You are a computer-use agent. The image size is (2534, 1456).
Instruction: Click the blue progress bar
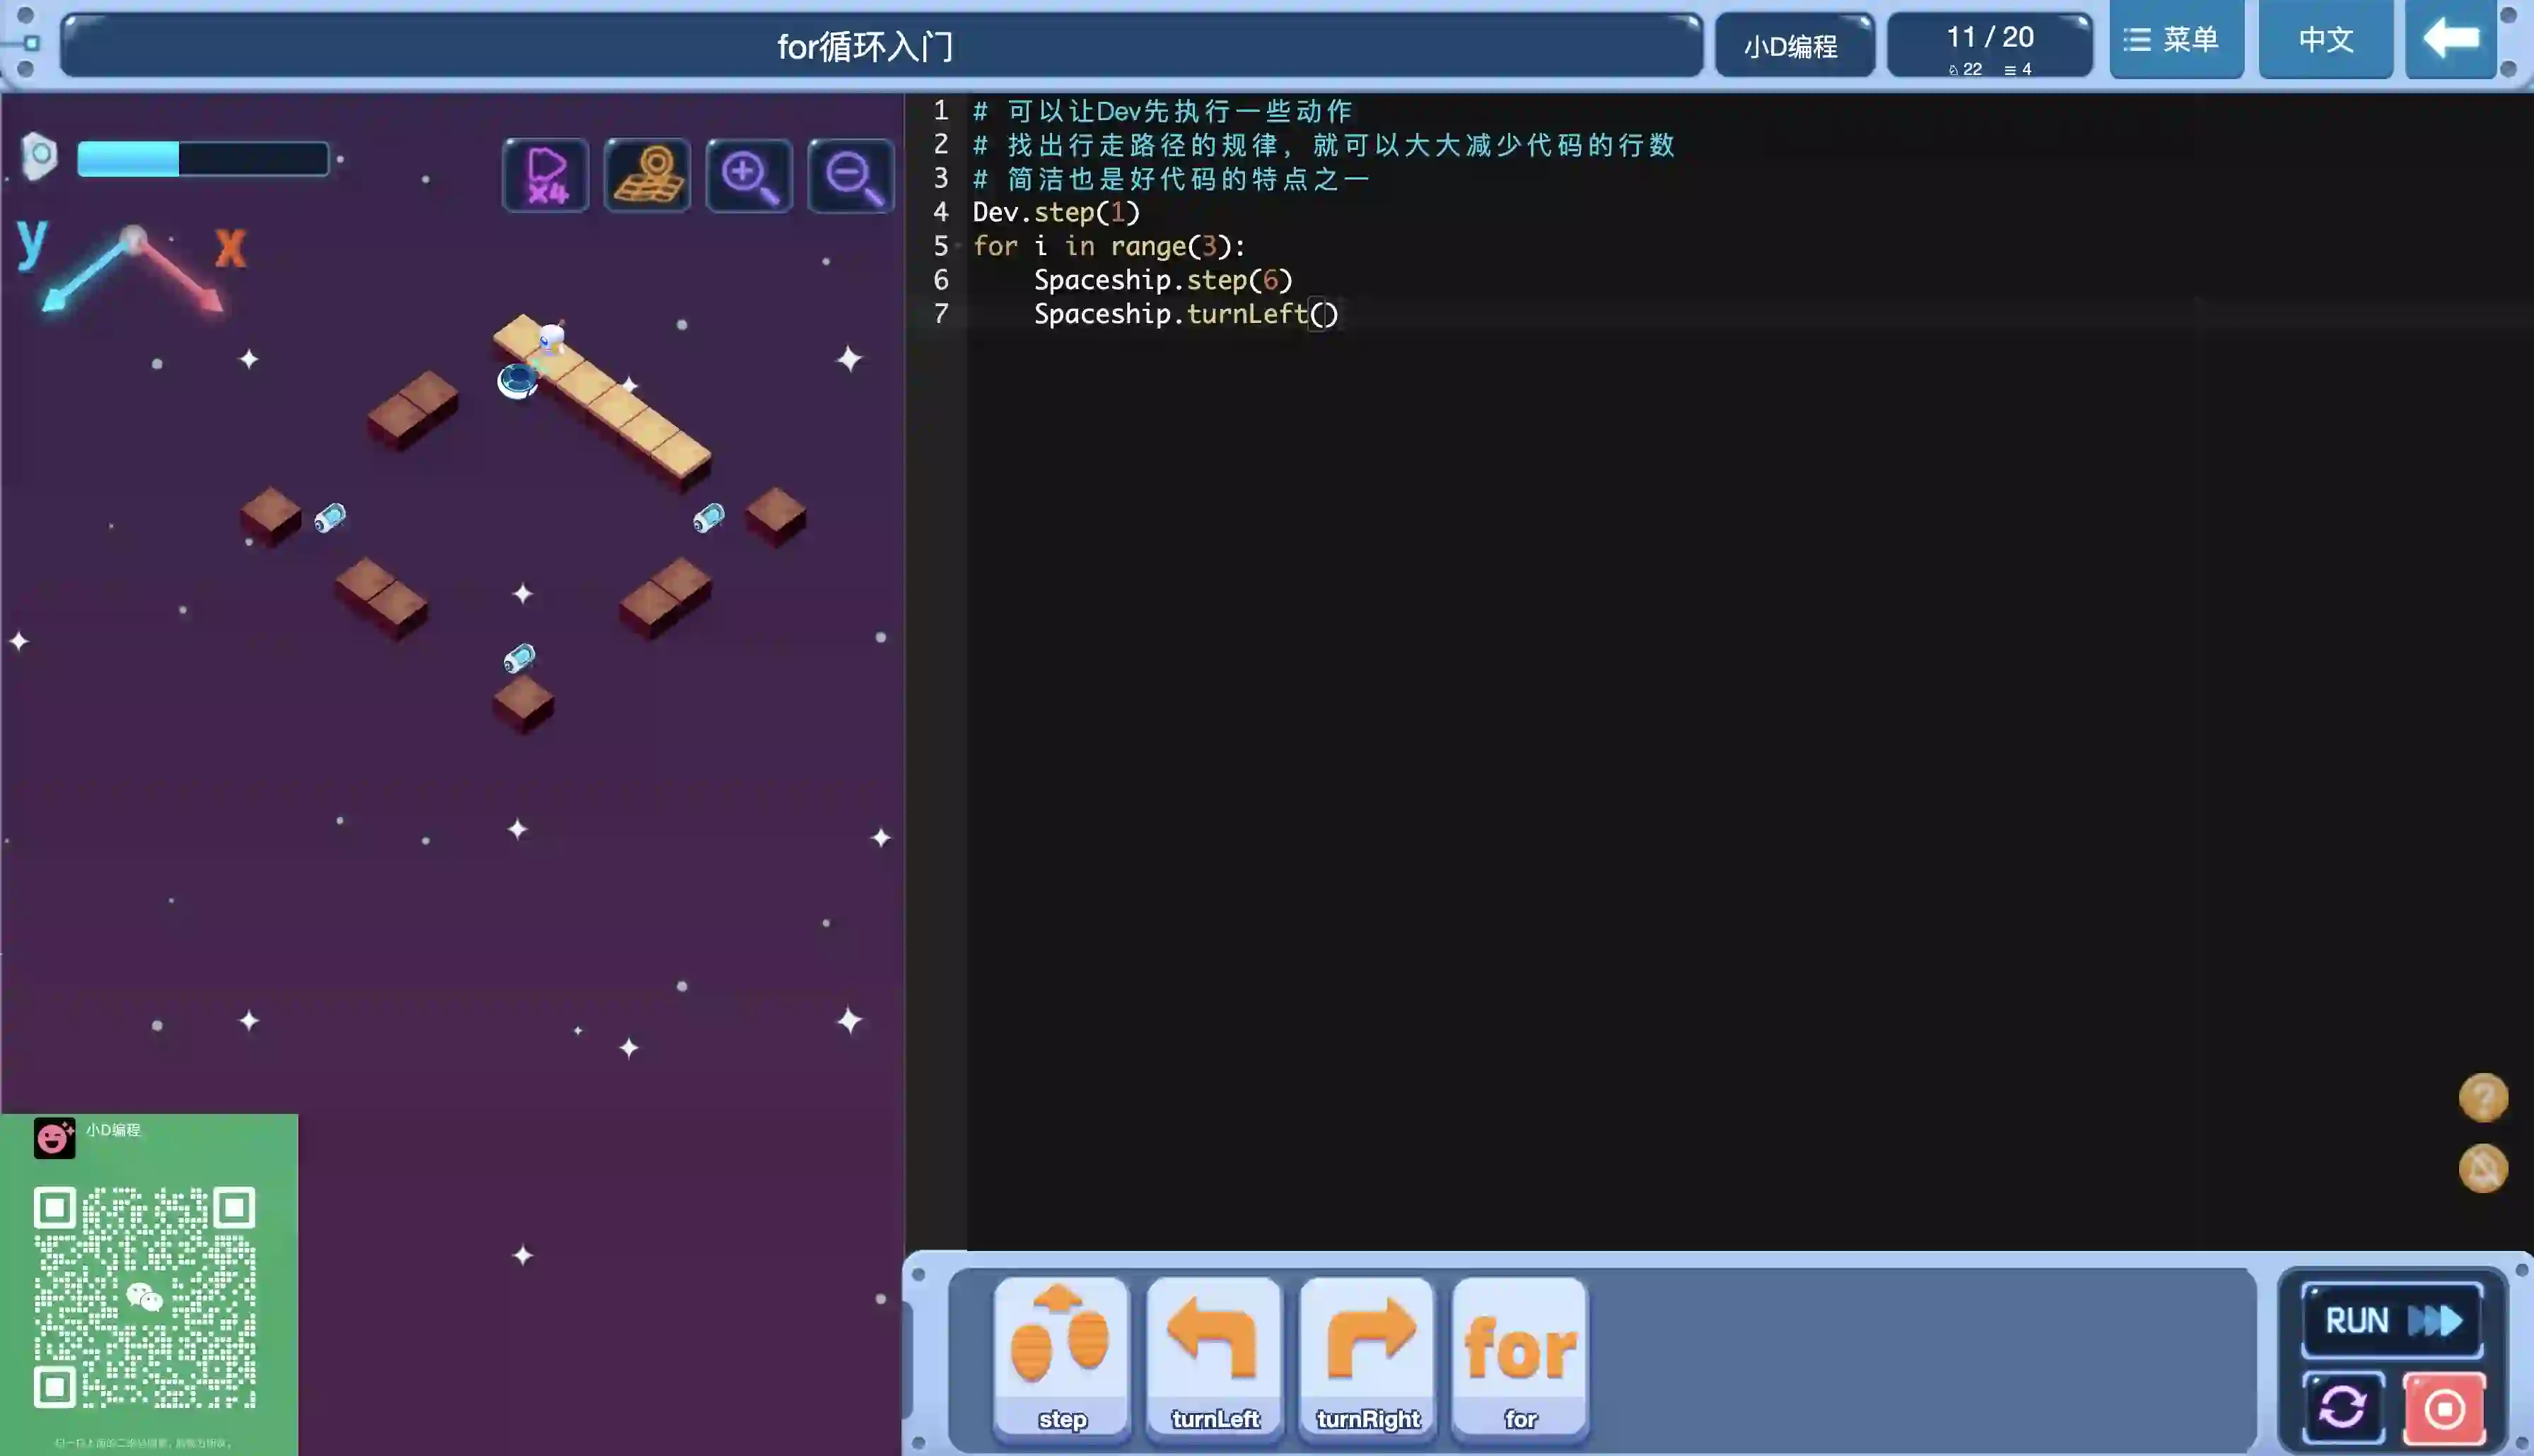(x=203, y=159)
